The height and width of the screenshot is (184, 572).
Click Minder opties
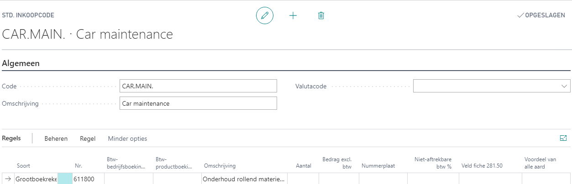[x=127, y=138]
